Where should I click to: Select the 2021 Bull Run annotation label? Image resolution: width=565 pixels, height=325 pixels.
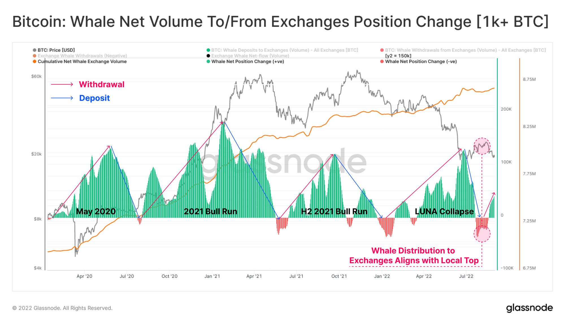[x=210, y=211]
